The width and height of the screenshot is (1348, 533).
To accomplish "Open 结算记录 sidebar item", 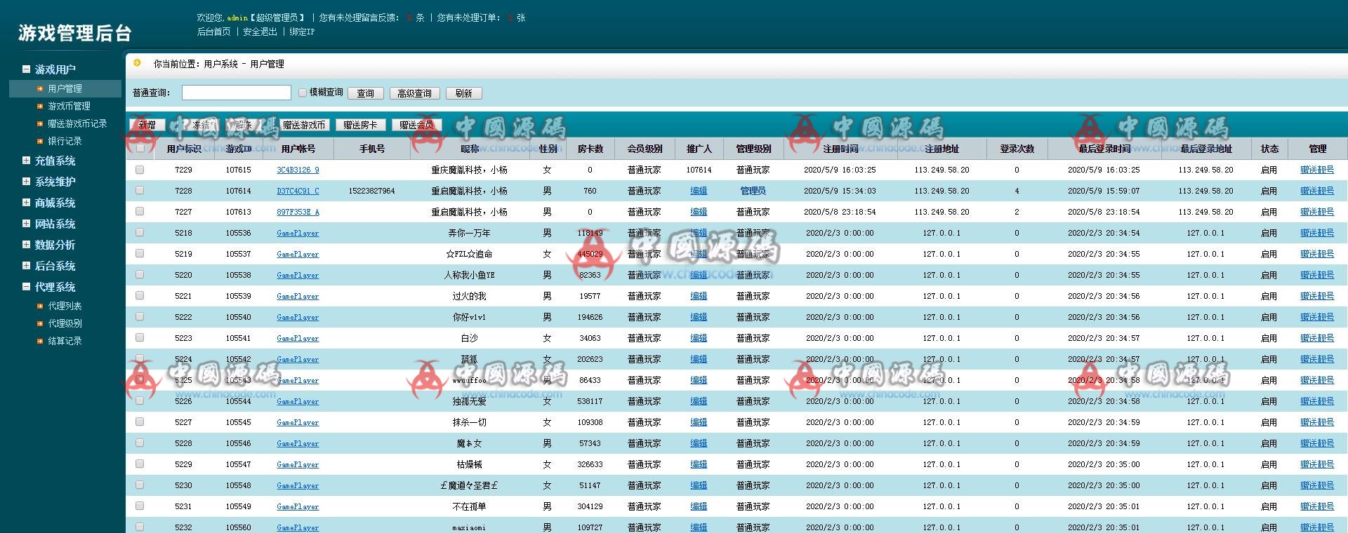I will coord(65,341).
